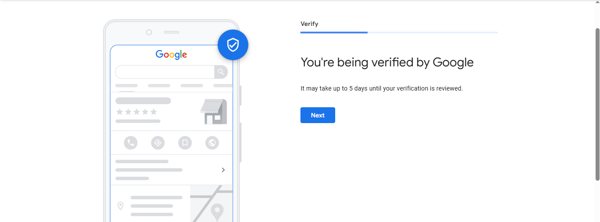Click the "You're being verified by Google" heading
Image resolution: width=600 pixels, height=222 pixels.
(x=387, y=62)
